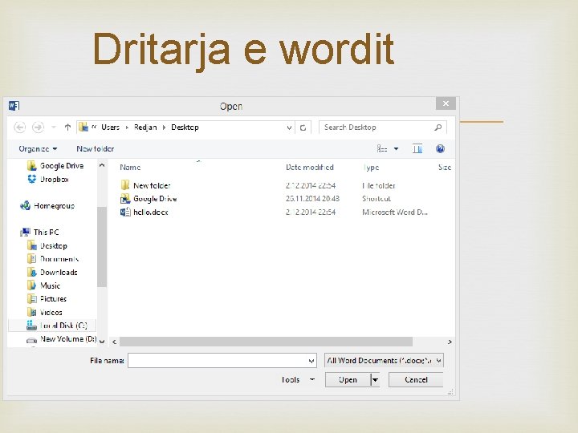Click the Shortcut type cell
The image size is (578, 433).
click(377, 199)
